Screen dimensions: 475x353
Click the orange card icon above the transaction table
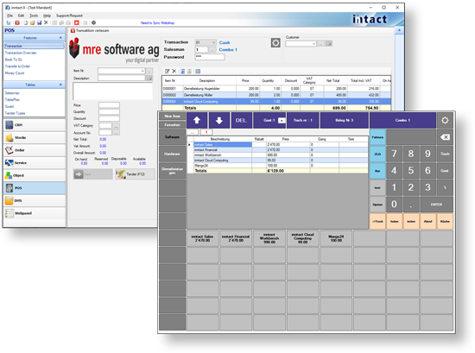click(198, 71)
